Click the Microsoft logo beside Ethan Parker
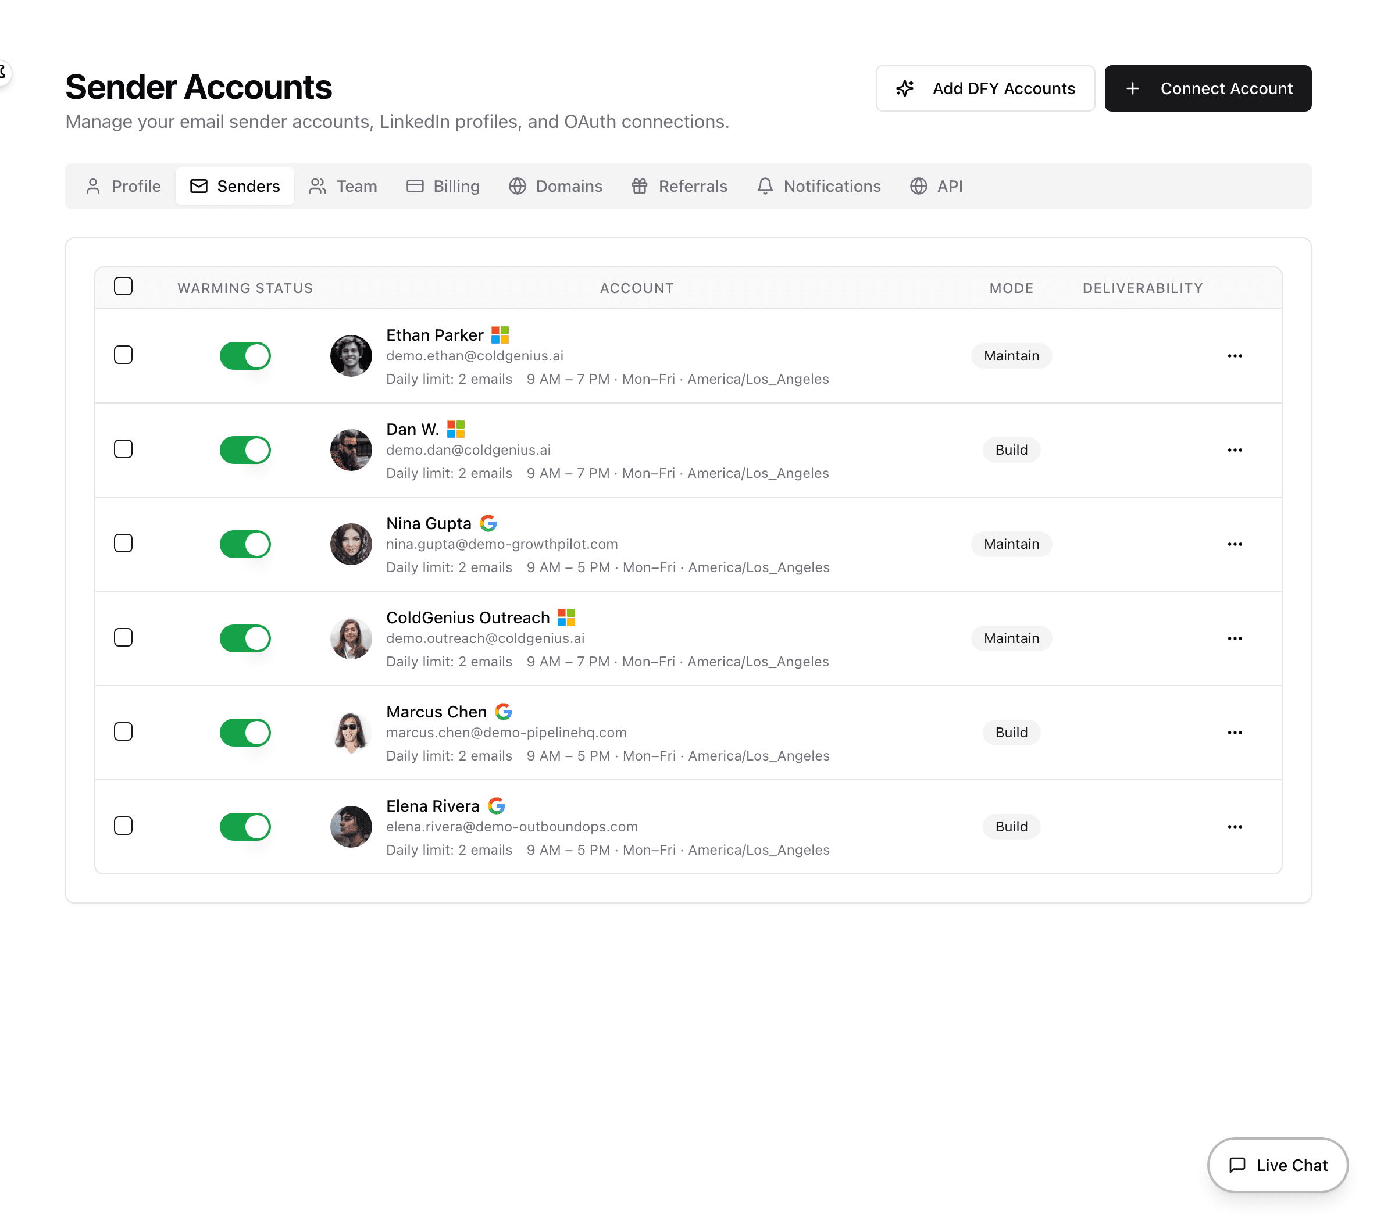 [x=500, y=335]
